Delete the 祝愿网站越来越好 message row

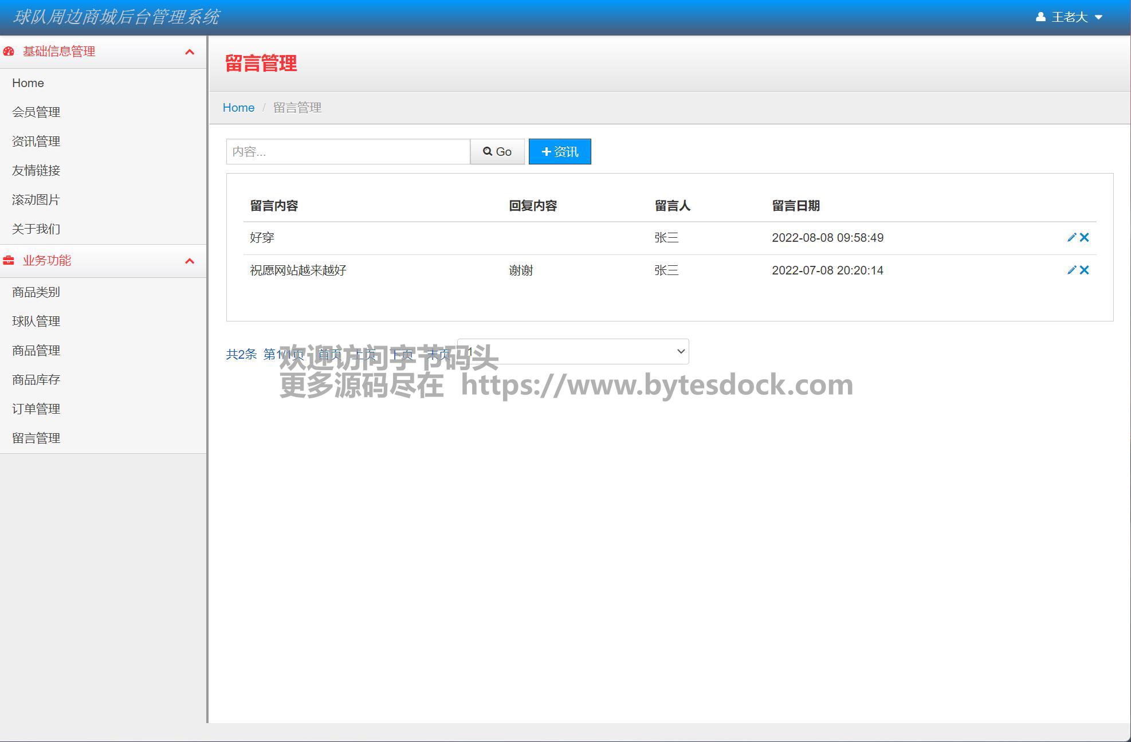(1085, 270)
